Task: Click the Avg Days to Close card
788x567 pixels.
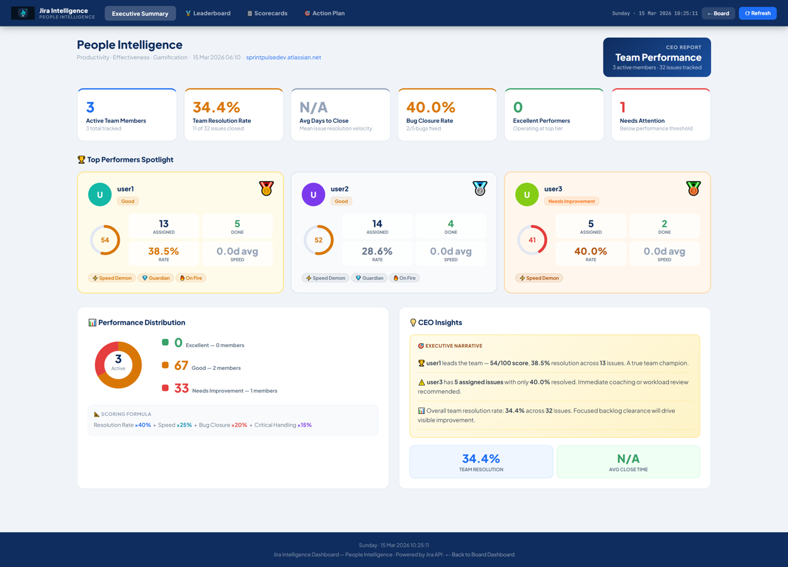Action: (x=341, y=115)
